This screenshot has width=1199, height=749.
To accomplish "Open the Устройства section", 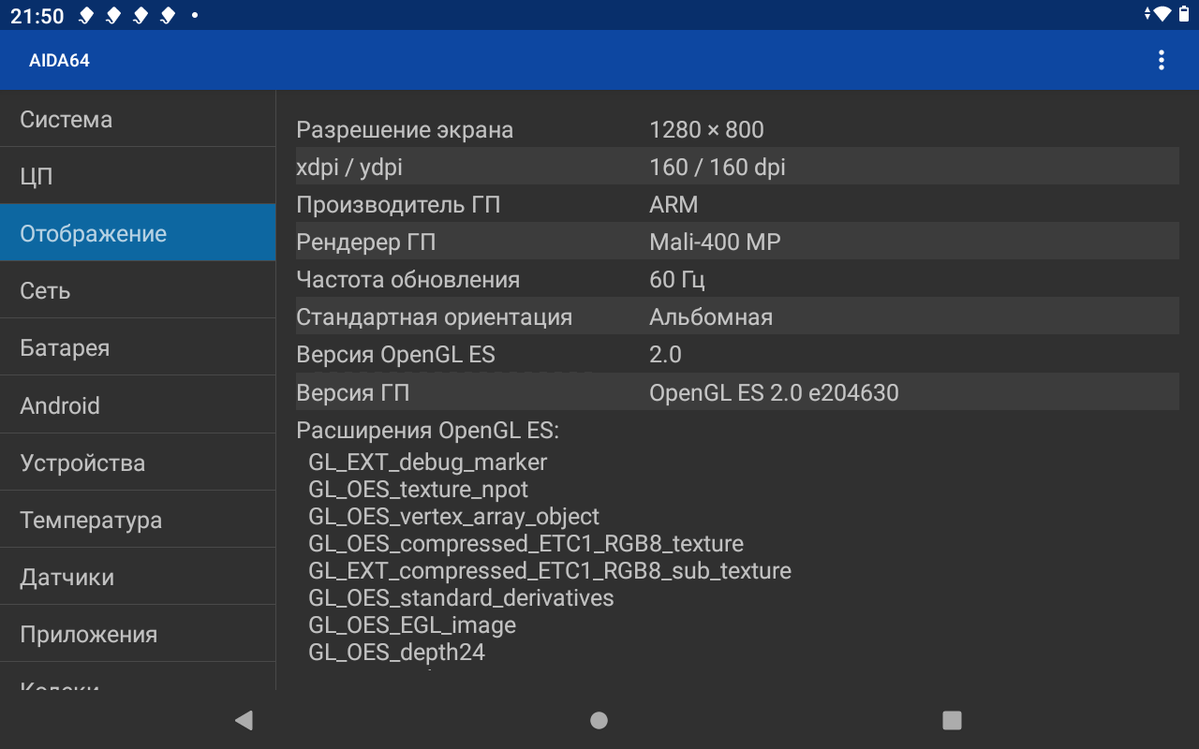I will pos(138,463).
